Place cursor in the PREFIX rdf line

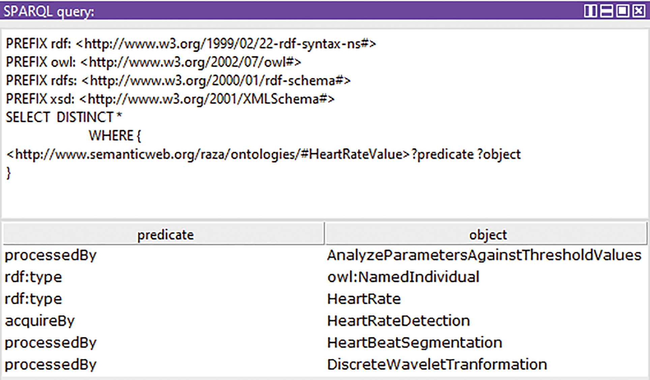pos(190,44)
